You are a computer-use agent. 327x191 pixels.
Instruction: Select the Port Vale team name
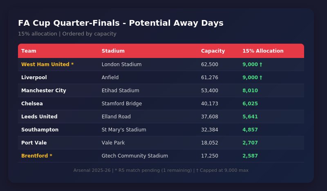[34, 143]
